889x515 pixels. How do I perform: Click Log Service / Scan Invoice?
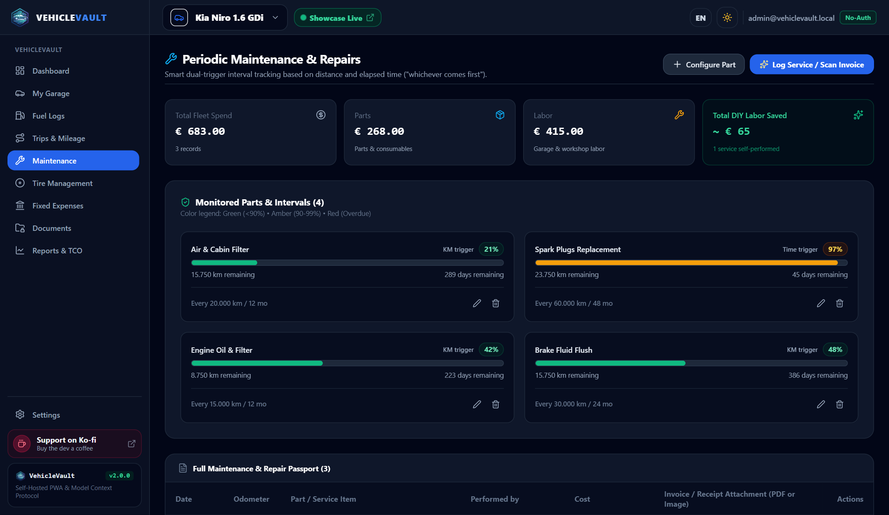click(x=812, y=64)
